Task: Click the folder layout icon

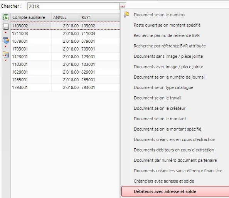Action: (6, 54)
